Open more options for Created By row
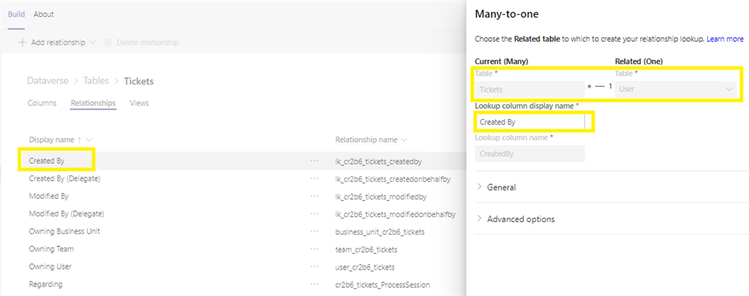The image size is (749, 296). click(315, 159)
